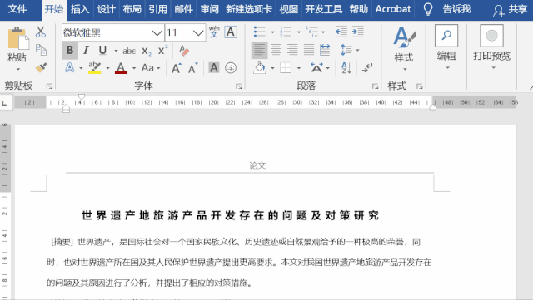Click the Copy icon
The width and height of the screenshot is (533, 300).
click(41, 50)
